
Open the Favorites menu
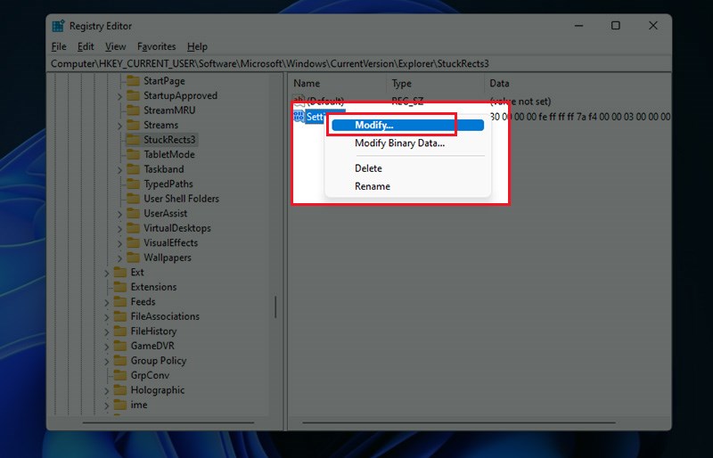click(x=157, y=46)
